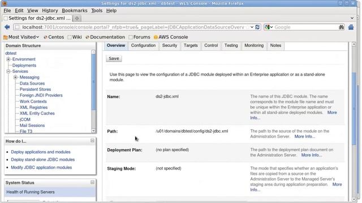Click the browser back arrow
The image size is (362, 203).
pos(7,27)
